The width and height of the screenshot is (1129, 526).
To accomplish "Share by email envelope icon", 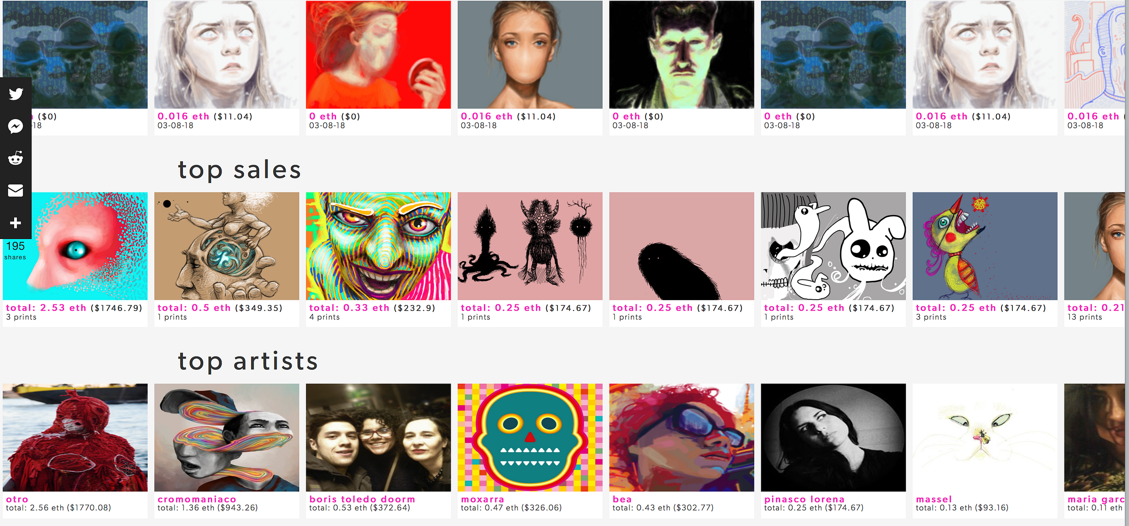I will tap(16, 191).
